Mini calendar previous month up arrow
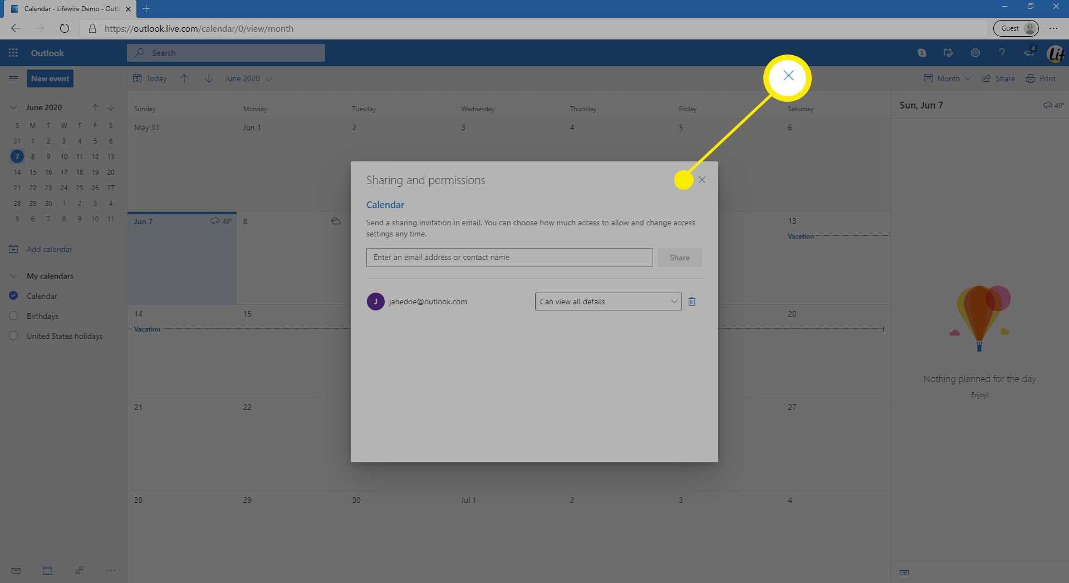The height and width of the screenshot is (583, 1069). tap(95, 107)
